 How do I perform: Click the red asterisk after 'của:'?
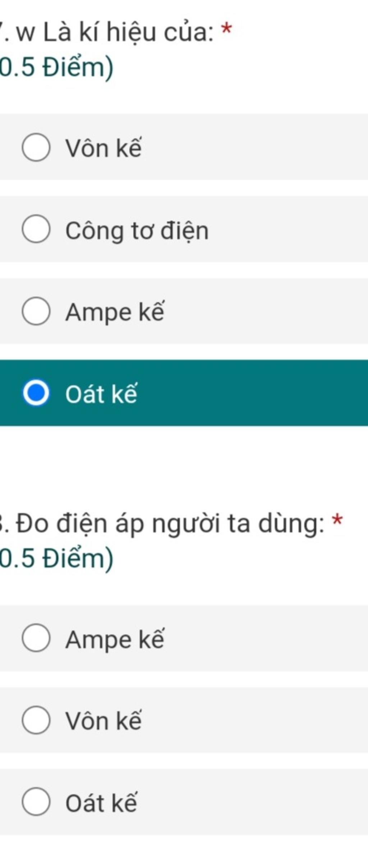227,29
